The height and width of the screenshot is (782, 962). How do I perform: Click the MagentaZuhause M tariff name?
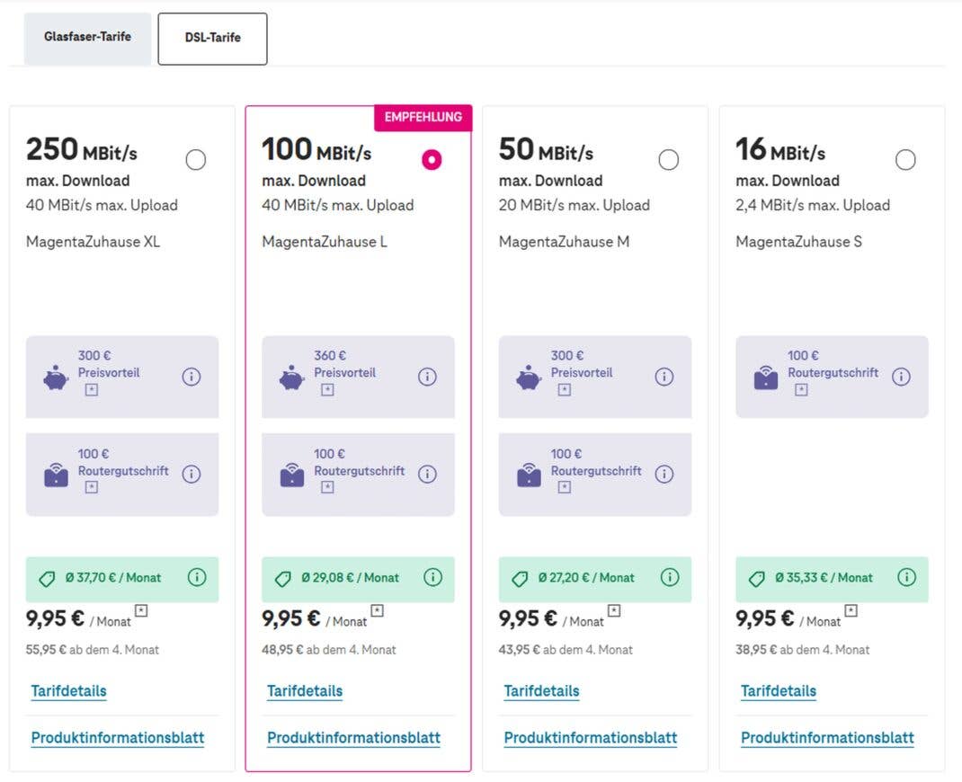[564, 242]
